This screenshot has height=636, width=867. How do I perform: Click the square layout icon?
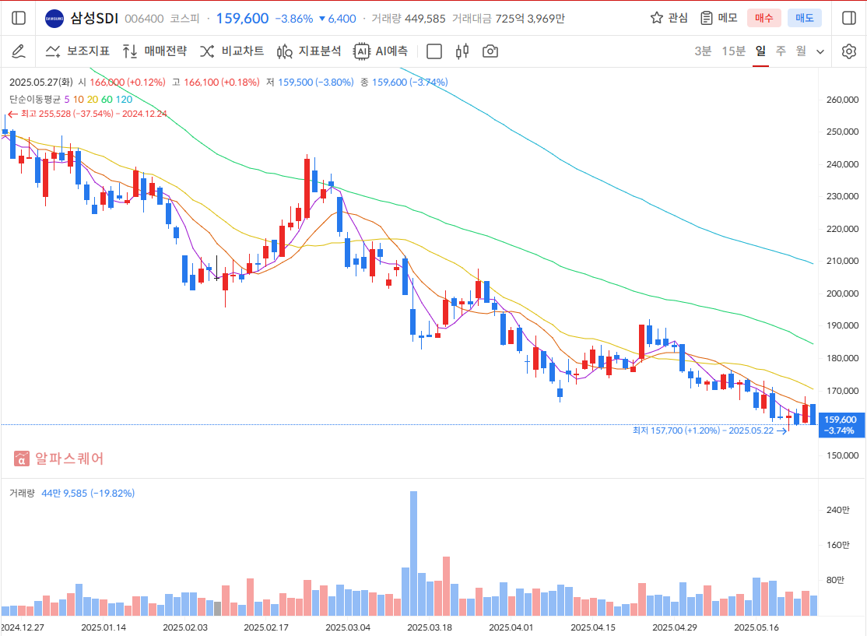click(434, 51)
